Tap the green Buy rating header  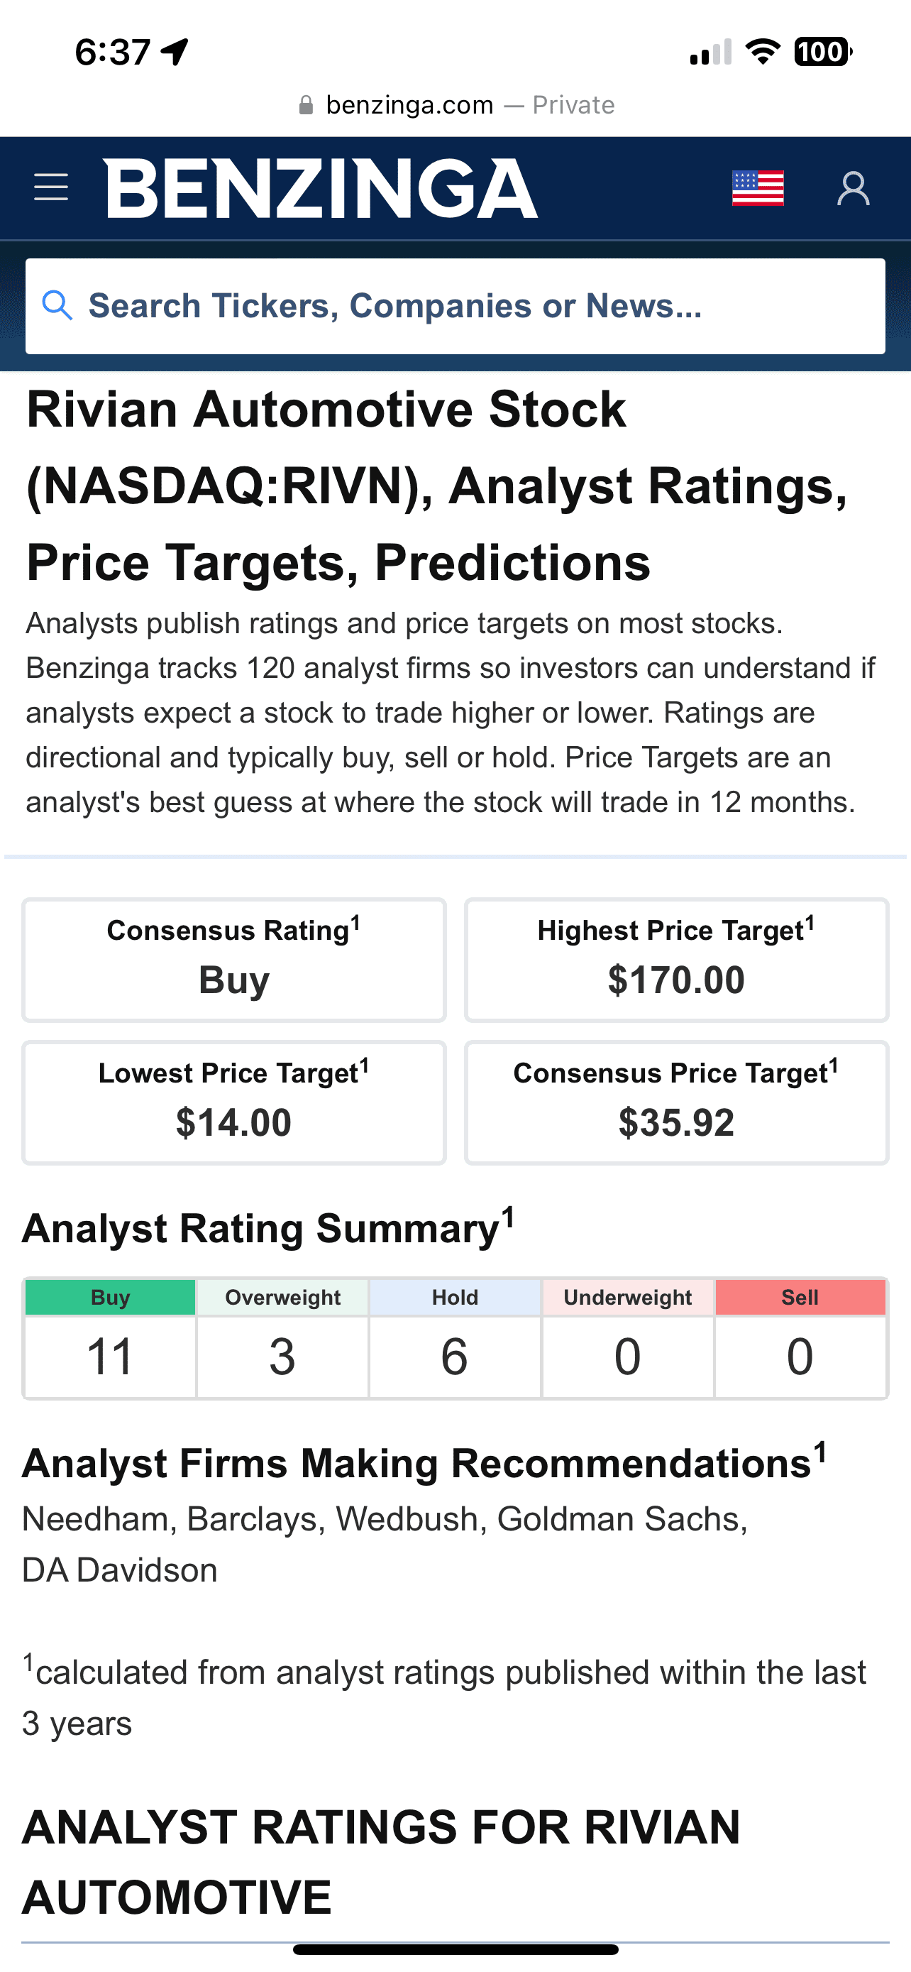pyautogui.click(x=110, y=1297)
